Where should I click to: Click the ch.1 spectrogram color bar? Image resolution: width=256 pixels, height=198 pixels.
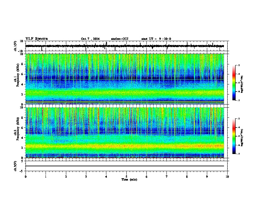234,83
